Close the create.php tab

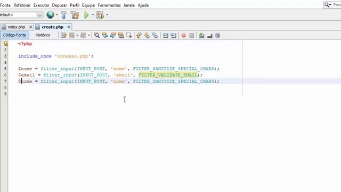click(69, 27)
